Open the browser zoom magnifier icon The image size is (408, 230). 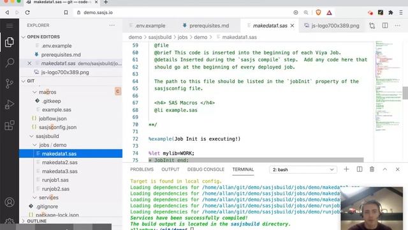[x=306, y=13]
